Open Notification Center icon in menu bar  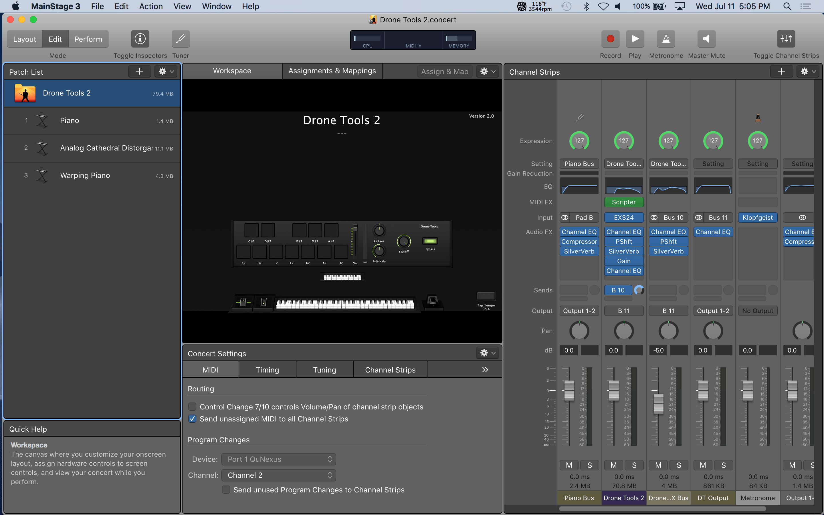tap(806, 6)
